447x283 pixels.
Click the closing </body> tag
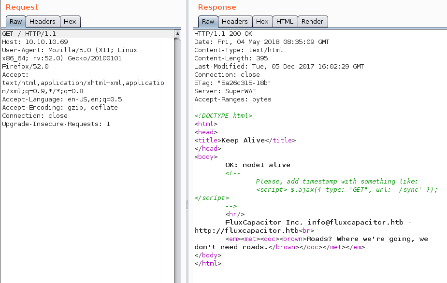tap(208, 255)
